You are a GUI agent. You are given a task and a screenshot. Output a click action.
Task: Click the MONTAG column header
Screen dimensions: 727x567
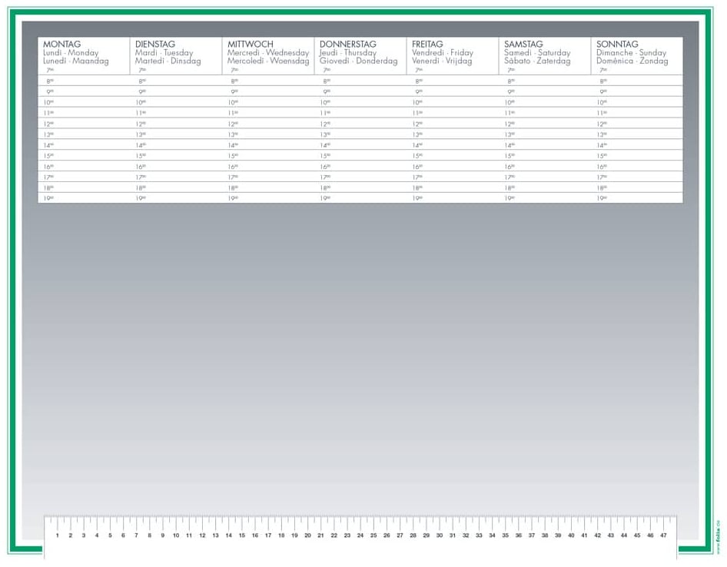(x=62, y=45)
